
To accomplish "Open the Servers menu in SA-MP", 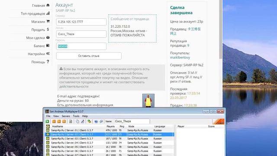I will 66,116.
